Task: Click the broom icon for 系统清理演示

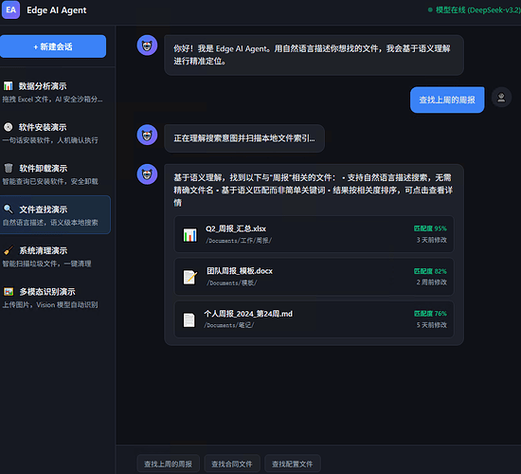Action: [x=9, y=250]
